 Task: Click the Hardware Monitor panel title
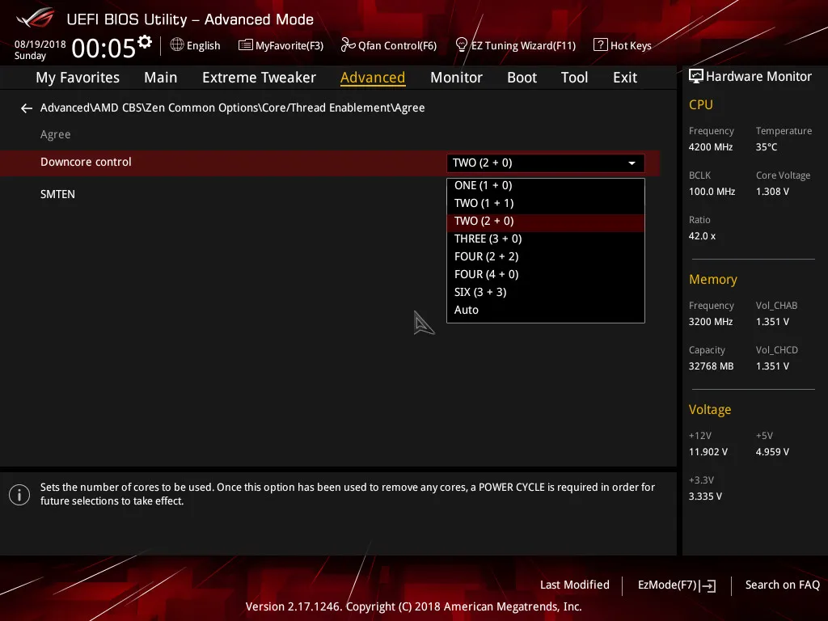pyautogui.click(x=758, y=77)
